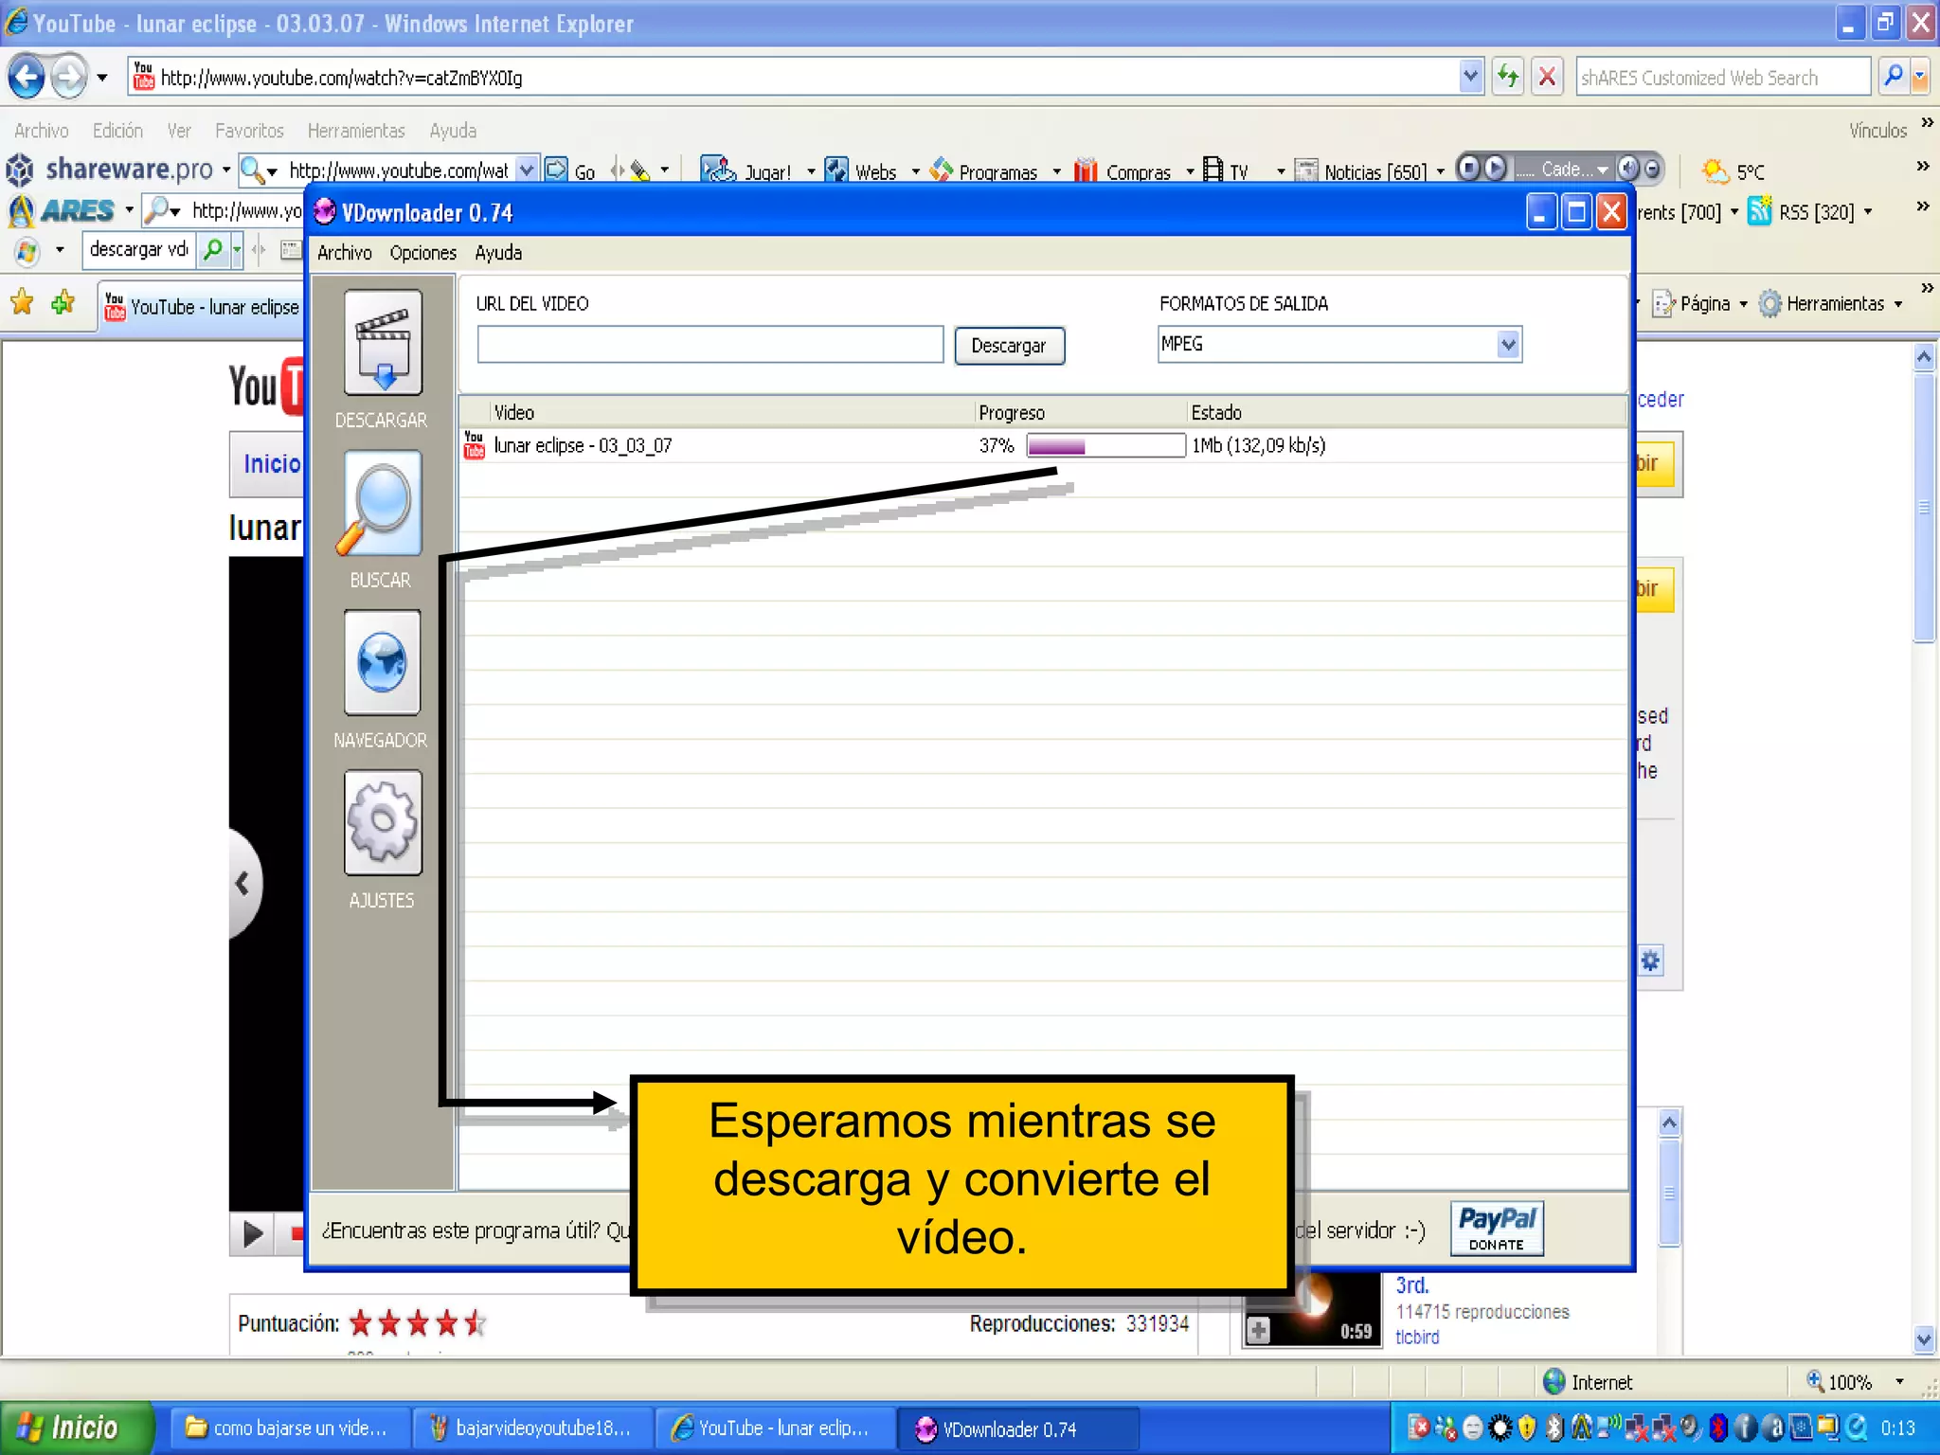Click the Descargar button
1940x1455 pixels.
(x=1009, y=346)
